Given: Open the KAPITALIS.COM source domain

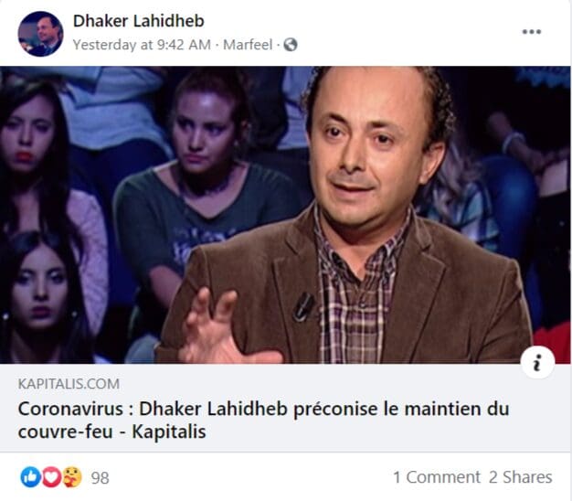Looking at the screenshot, I should 69,384.
